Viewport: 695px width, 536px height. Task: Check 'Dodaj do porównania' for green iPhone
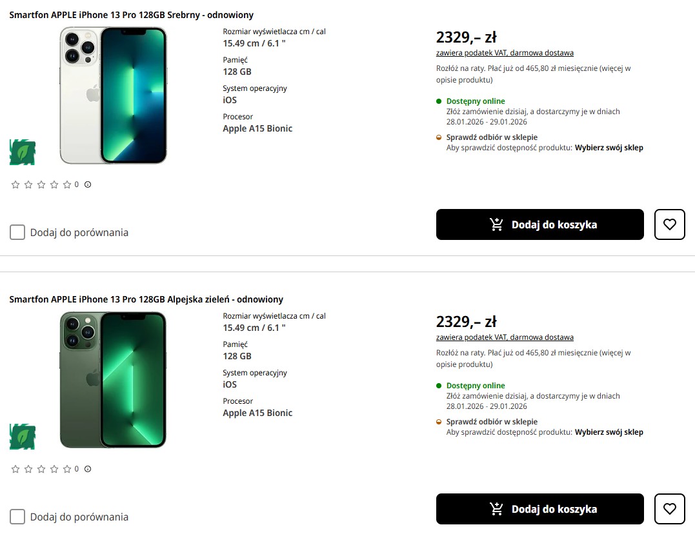(x=17, y=517)
